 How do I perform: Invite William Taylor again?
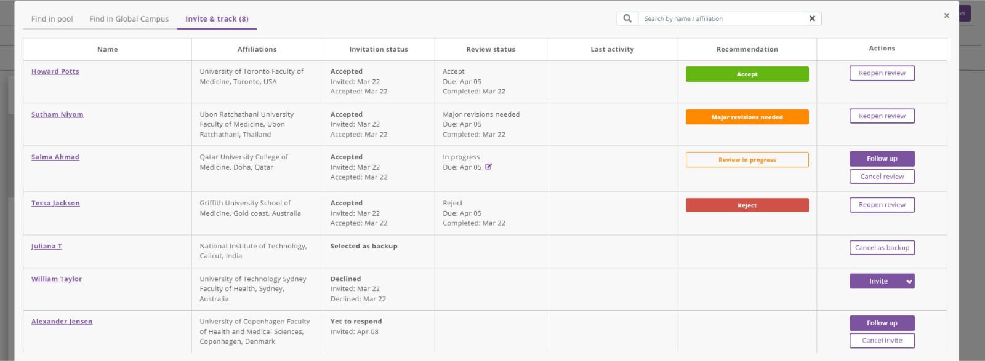pyautogui.click(x=877, y=281)
